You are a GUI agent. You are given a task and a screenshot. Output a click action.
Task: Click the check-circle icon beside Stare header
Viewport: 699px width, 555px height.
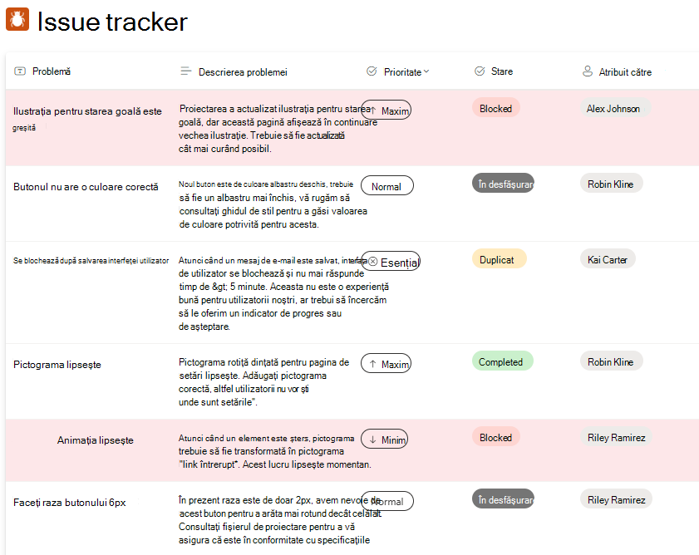tap(480, 71)
